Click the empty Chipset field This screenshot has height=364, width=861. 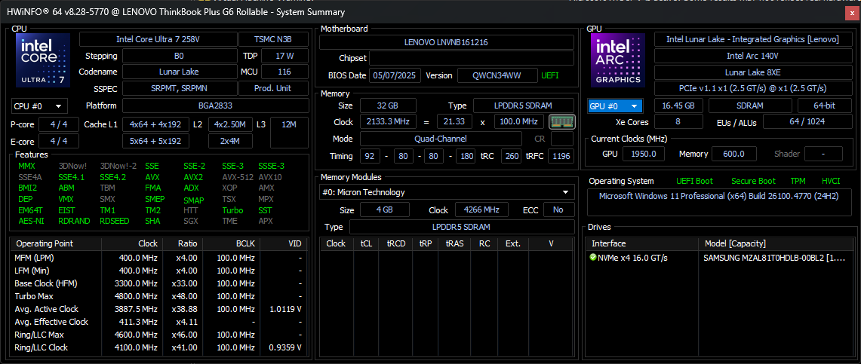tap(471, 58)
